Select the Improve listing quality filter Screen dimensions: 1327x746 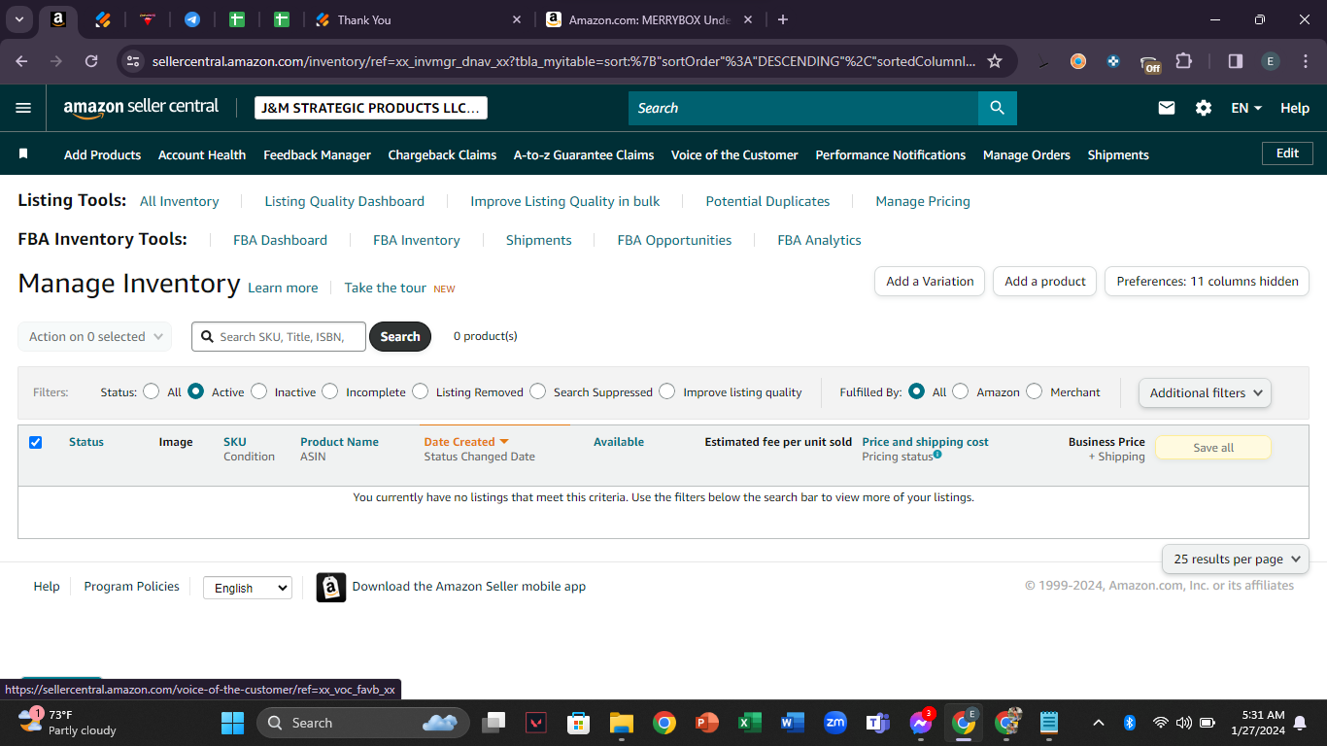coord(666,391)
